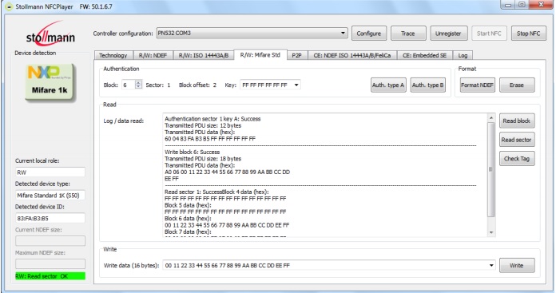Click the Write button

click(517, 265)
